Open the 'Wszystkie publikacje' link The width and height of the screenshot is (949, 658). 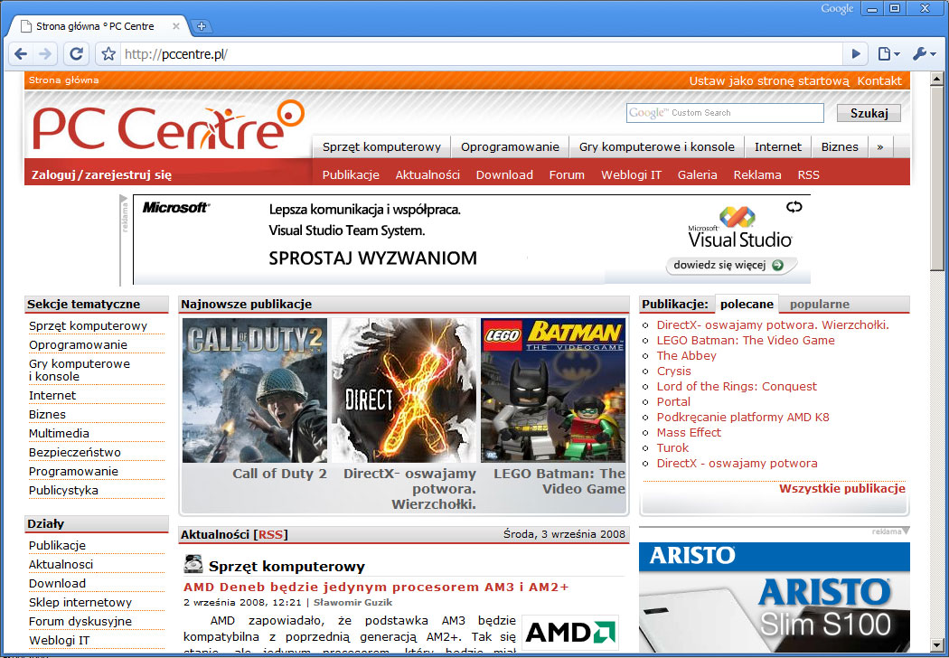841,489
